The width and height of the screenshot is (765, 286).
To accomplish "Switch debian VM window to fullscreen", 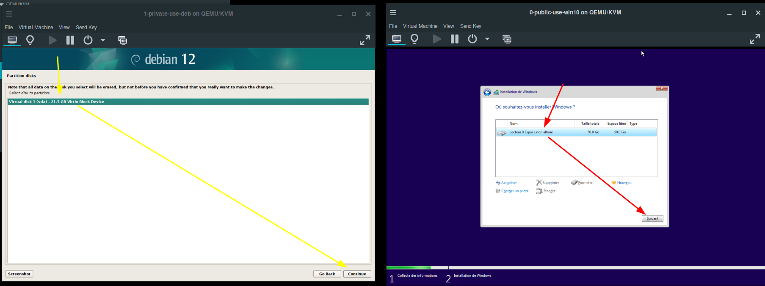I will click(365, 40).
